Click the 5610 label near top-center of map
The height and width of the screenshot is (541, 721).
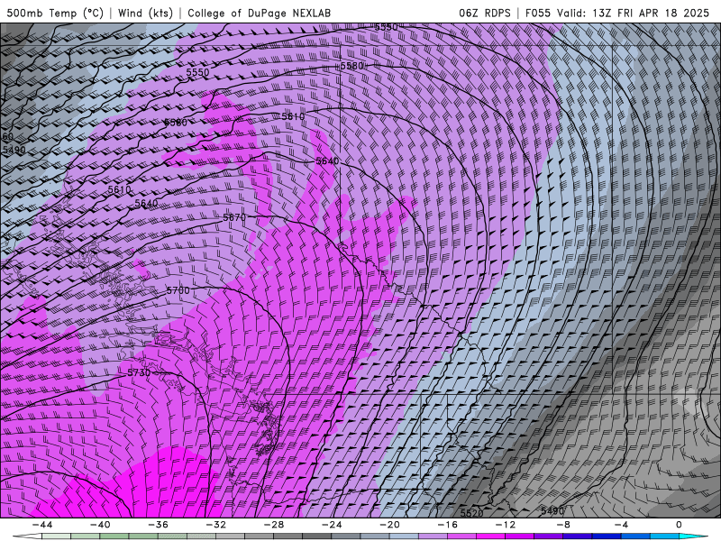click(293, 116)
